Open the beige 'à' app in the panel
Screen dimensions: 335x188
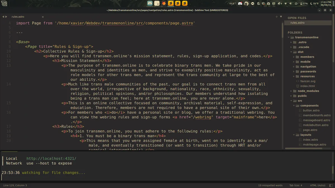[157, 3]
